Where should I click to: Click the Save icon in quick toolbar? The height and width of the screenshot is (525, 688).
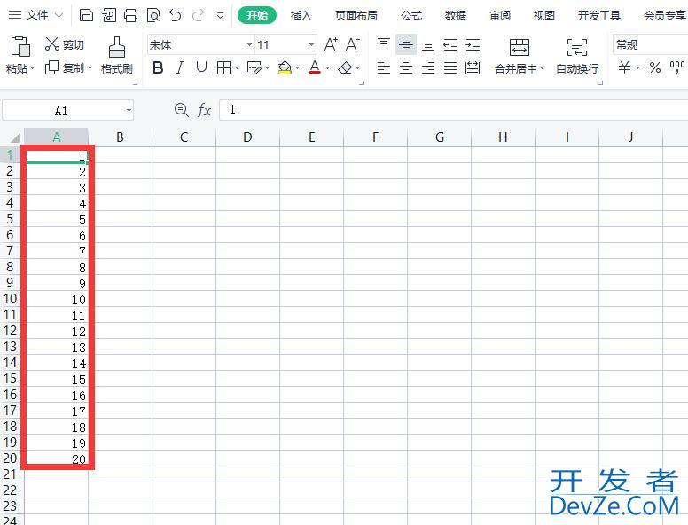pos(86,15)
